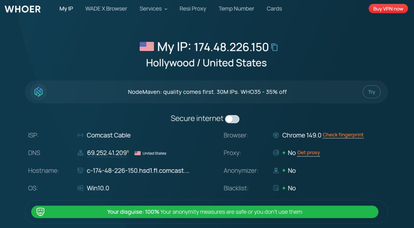The image size is (414, 228).
Task: Click the Windows OS icon
Action: [80, 188]
